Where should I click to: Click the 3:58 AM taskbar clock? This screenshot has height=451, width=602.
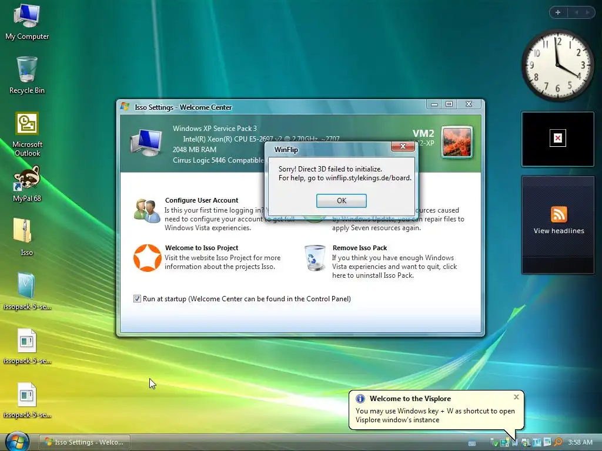(x=580, y=442)
